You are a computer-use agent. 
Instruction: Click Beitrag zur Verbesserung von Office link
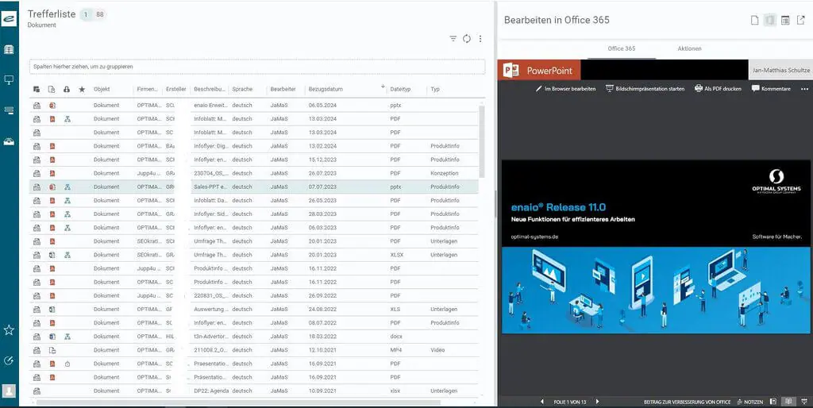tap(687, 402)
